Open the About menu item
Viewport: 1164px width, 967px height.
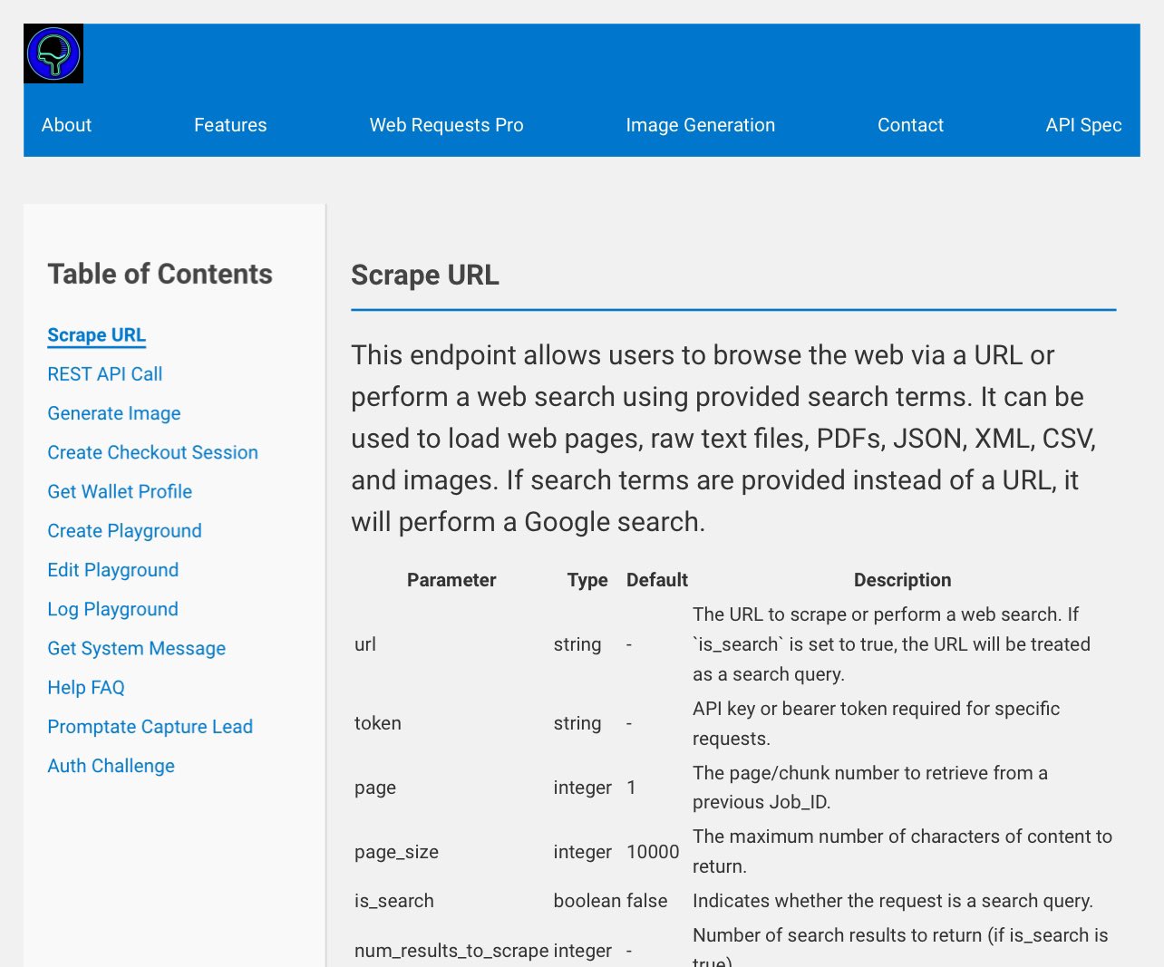66,125
